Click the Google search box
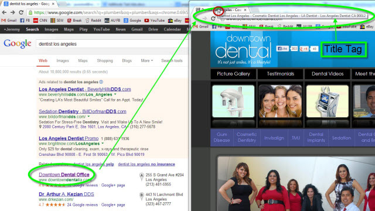Image resolution: width=375 pixels, height=211 pixels. (x=112, y=44)
